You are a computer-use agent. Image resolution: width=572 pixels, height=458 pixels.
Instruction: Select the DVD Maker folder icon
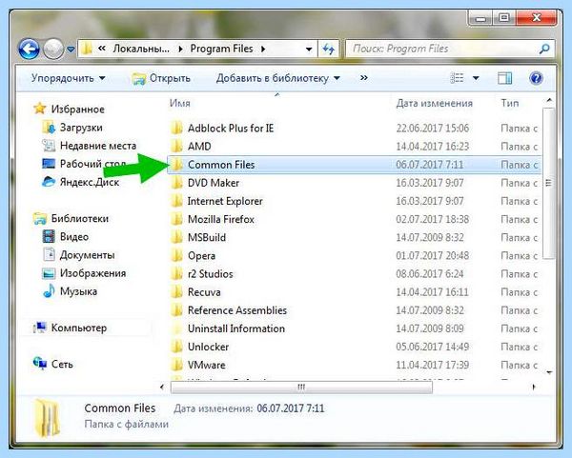pos(177,183)
